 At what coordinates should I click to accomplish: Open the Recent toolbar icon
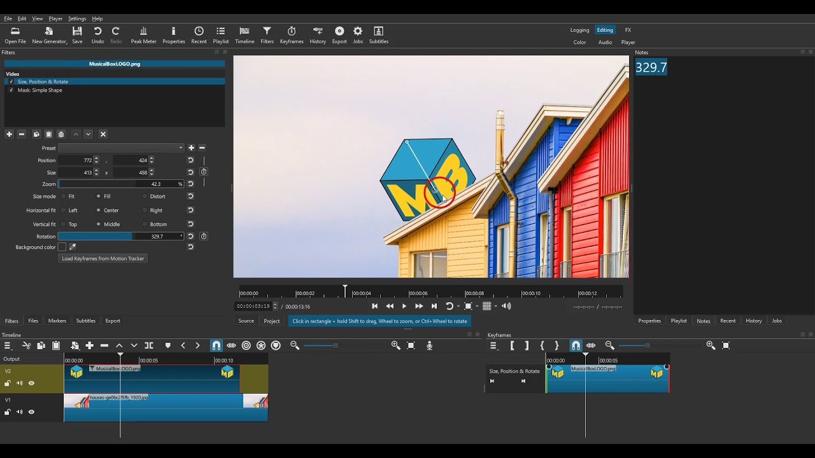point(199,35)
